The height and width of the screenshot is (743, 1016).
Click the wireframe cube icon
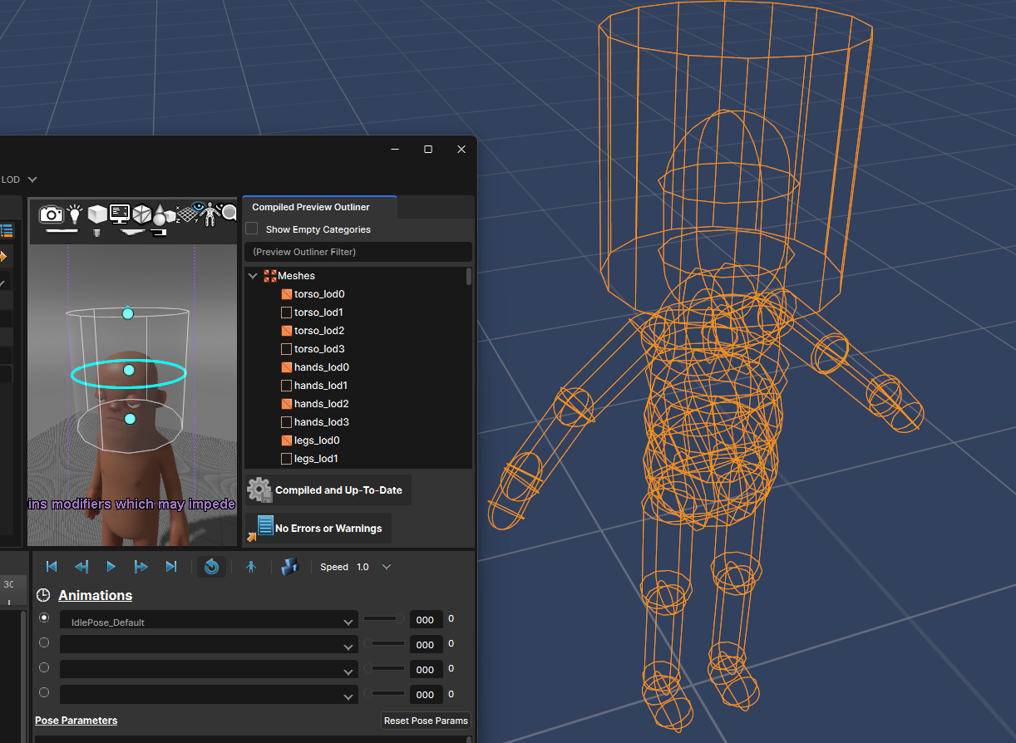[142, 214]
